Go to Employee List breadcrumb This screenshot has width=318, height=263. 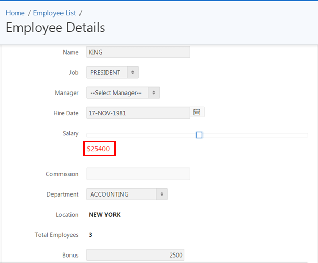(x=55, y=13)
